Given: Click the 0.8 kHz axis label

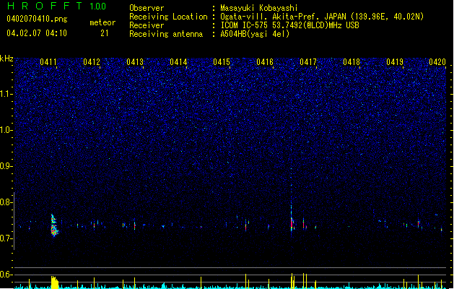Looking at the screenshot, I should click(6, 202).
